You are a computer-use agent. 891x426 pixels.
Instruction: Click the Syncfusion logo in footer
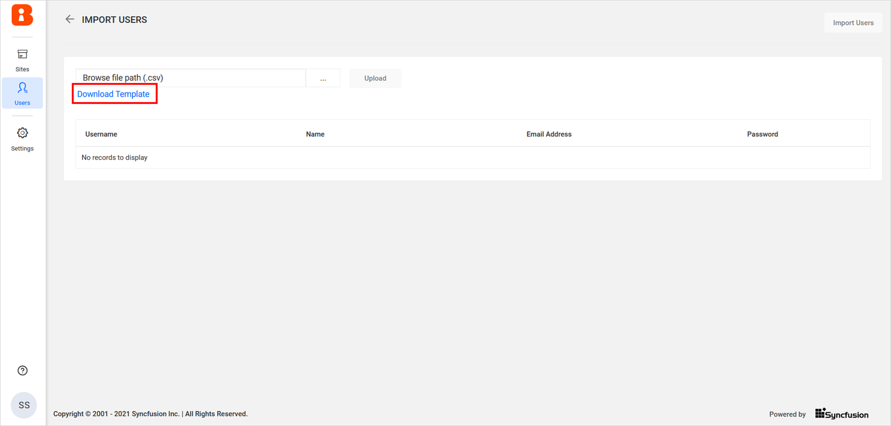click(x=842, y=414)
